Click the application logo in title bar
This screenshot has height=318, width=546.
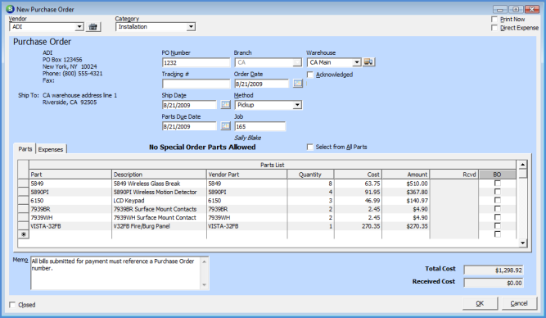[11, 9]
